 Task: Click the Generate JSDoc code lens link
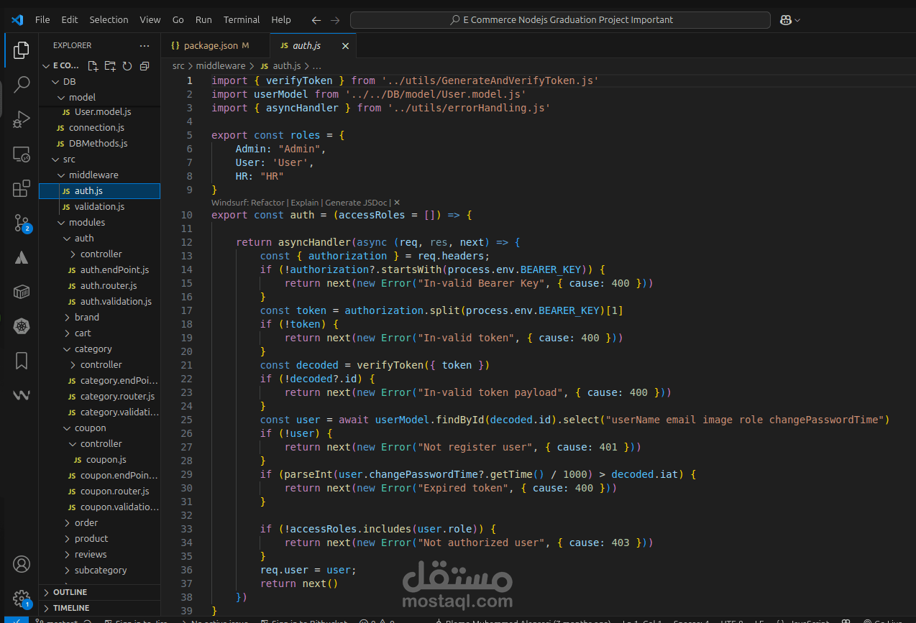[x=356, y=203]
